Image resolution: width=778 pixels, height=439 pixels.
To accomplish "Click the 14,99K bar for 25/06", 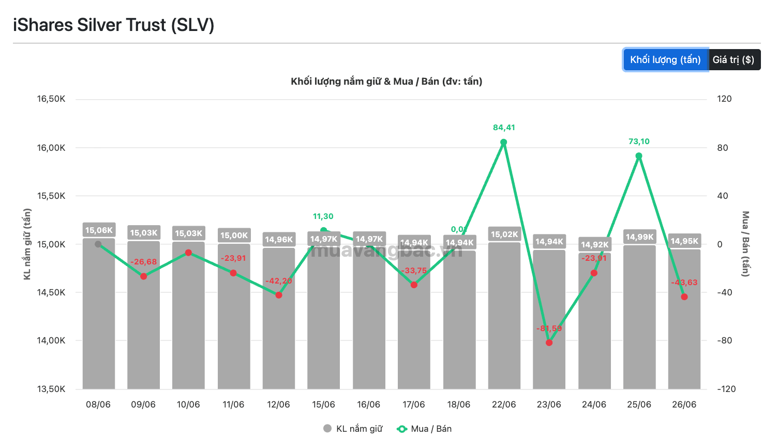I will click(639, 317).
